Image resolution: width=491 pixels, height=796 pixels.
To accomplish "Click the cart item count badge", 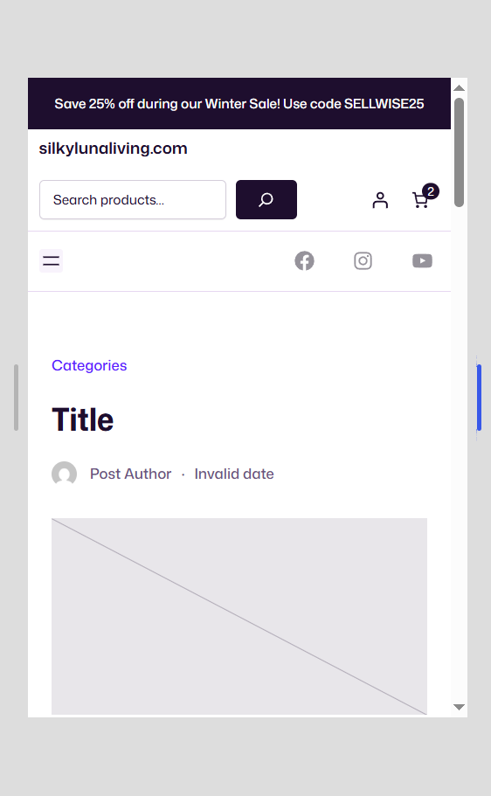I will (x=431, y=191).
